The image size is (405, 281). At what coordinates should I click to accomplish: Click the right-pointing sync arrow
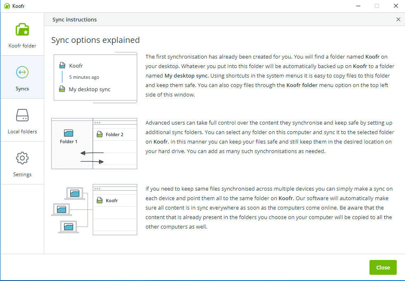[92, 162]
